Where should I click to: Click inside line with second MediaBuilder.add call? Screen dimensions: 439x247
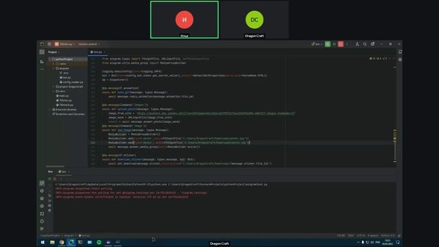click(x=179, y=143)
